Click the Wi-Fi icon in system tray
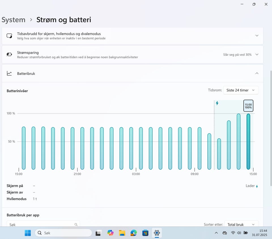The width and height of the screenshot is (272, 239). [233, 233]
